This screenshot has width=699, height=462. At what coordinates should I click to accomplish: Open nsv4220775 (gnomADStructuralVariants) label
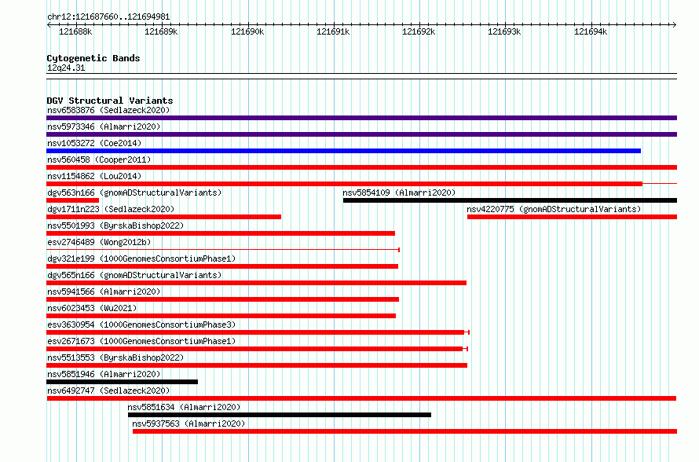554,209
